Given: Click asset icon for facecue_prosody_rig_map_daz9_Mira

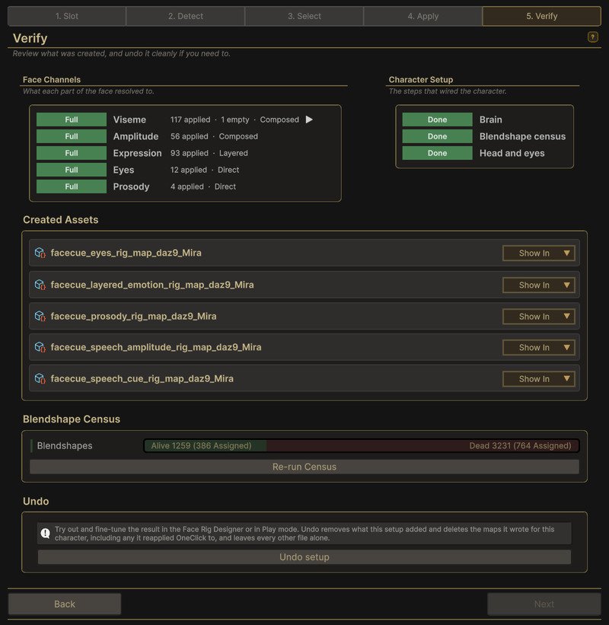Looking at the screenshot, I should pos(40,316).
